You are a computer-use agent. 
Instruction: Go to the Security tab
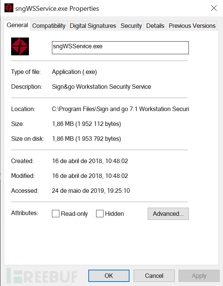coord(131,26)
